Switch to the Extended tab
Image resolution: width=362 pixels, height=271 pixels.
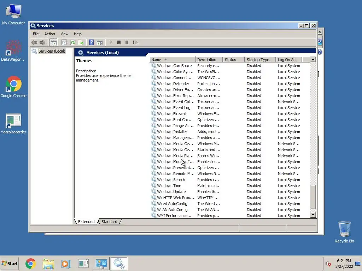click(86, 222)
